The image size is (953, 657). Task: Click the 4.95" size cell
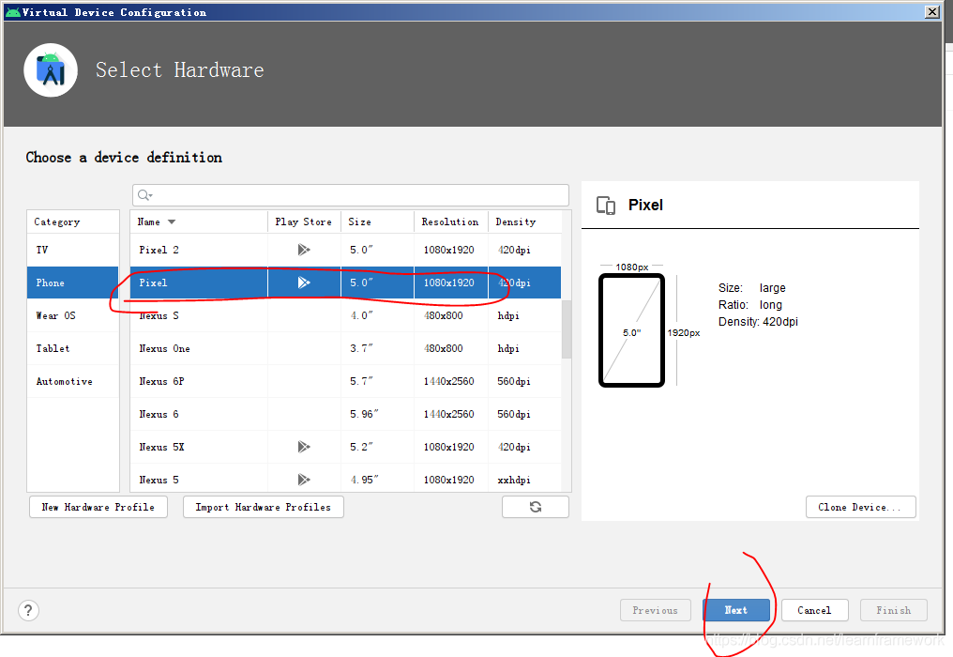pyautogui.click(x=363, y=480)
